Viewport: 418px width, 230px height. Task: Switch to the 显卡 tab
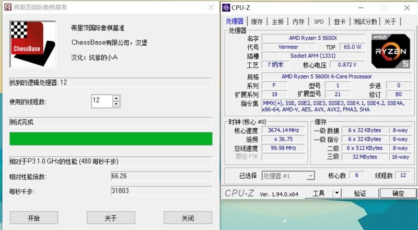coord(340,21)
